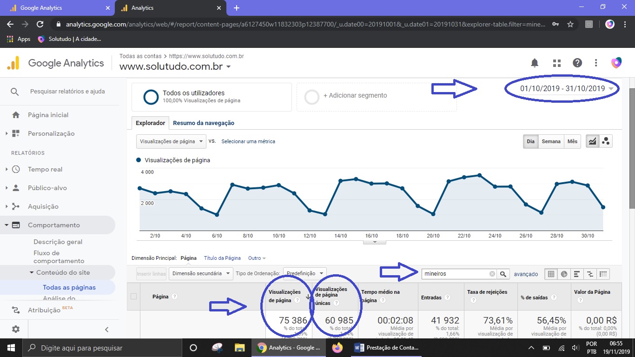The width and height of the screenshot is (635, 357).
Task: Click the Pesquisar relatórios e ajuda field
Action: tap(67, 92)
